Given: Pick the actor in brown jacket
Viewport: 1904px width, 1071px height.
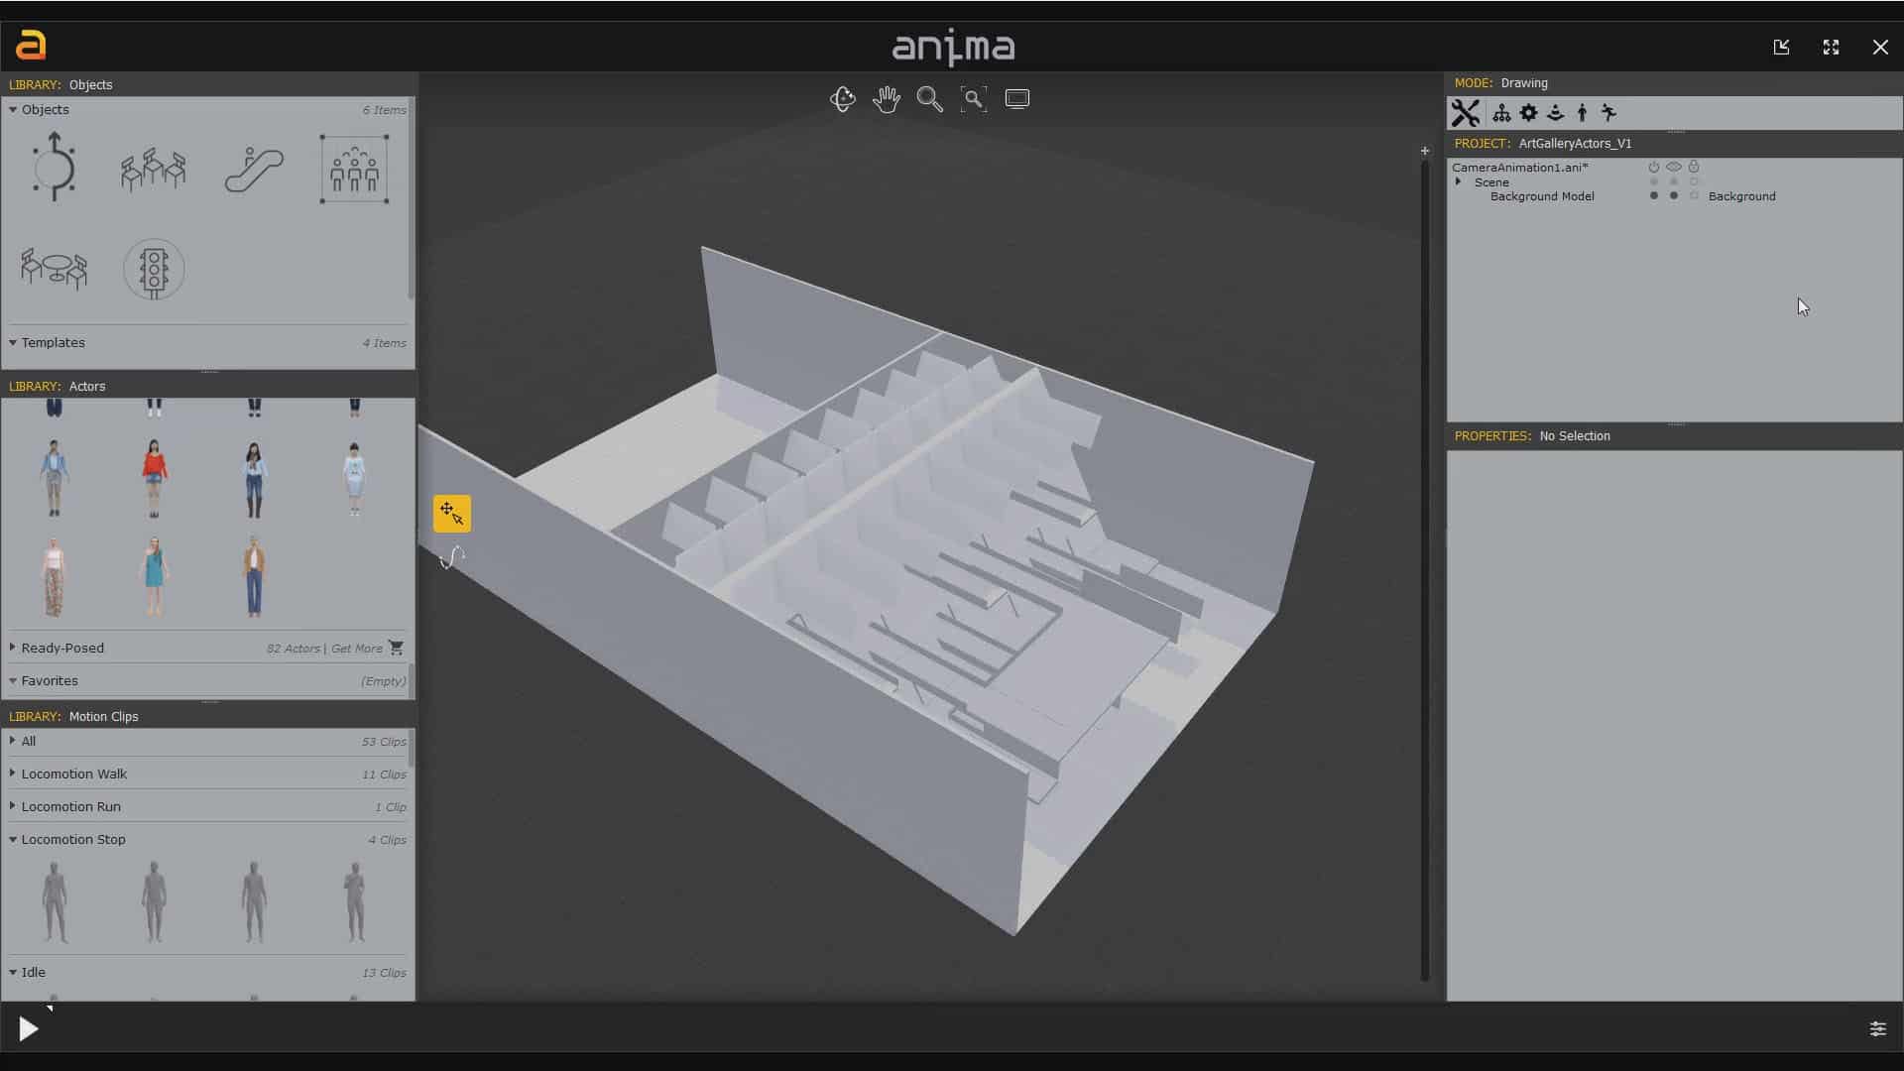Looking at the screenshot, I should [254, 577].
